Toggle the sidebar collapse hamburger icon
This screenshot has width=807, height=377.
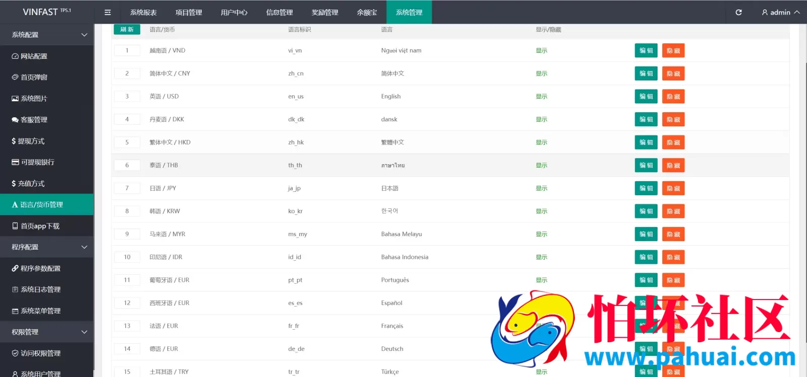click(107, 12)
